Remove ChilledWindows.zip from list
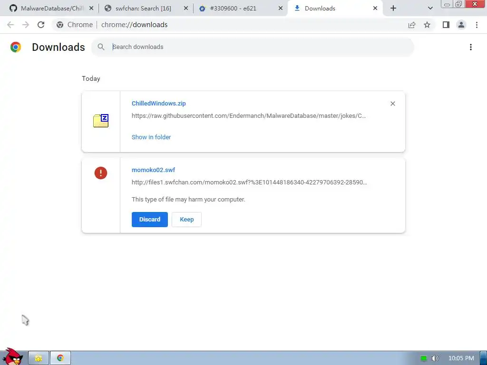 coord(392,104)
